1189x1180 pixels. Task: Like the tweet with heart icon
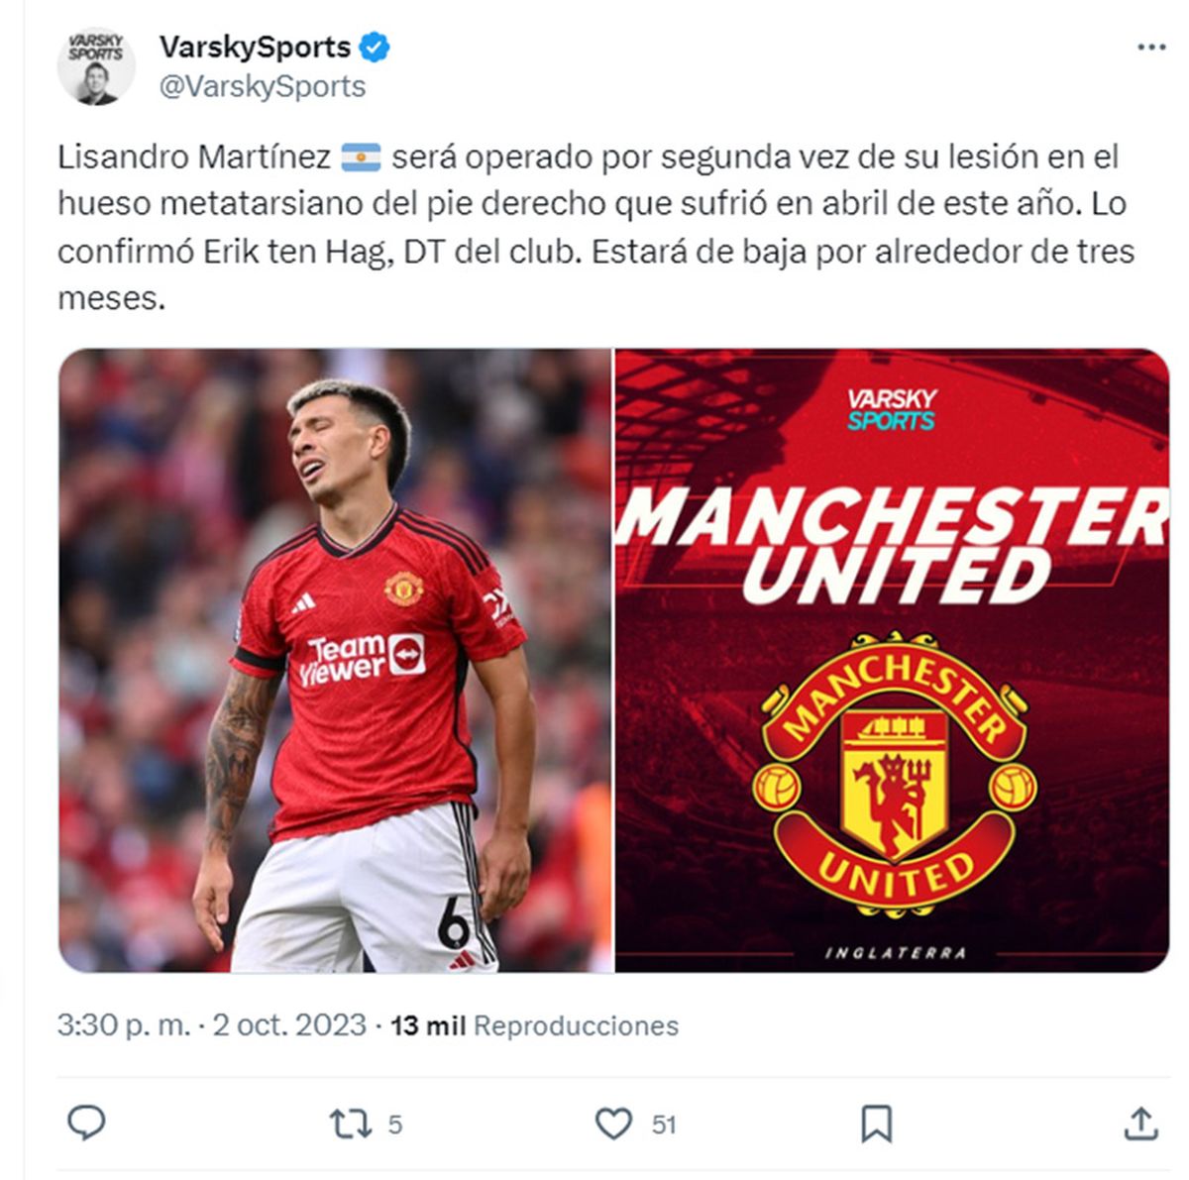613,1125
